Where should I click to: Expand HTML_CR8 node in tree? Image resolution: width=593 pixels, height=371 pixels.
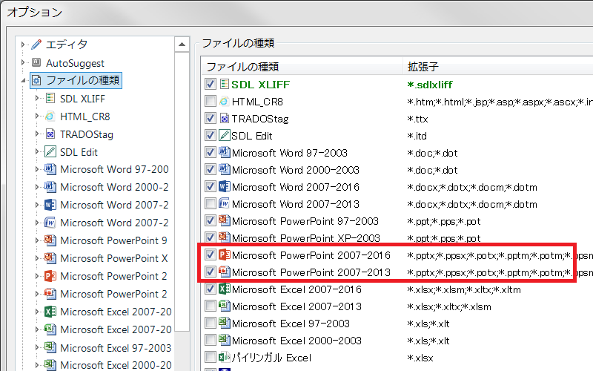pyautogui.click(x=36, y=116)
